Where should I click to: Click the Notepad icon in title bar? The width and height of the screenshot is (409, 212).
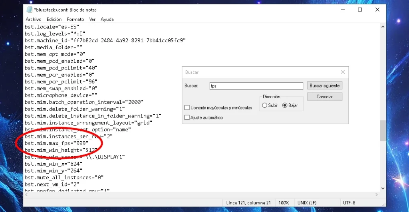[x=30, y=10]
